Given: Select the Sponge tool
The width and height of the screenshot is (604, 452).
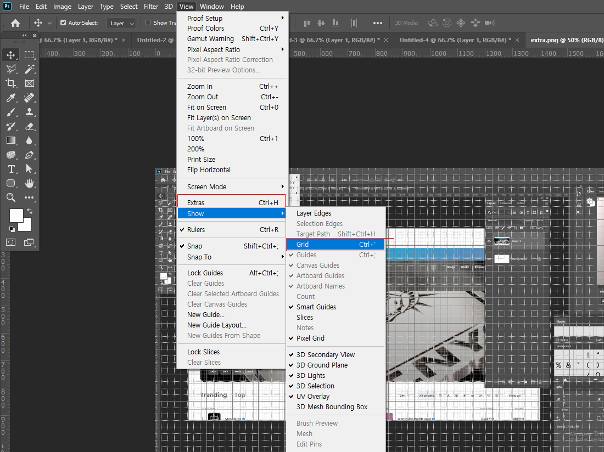Looking at the screenshot, I should pos(11,155).
